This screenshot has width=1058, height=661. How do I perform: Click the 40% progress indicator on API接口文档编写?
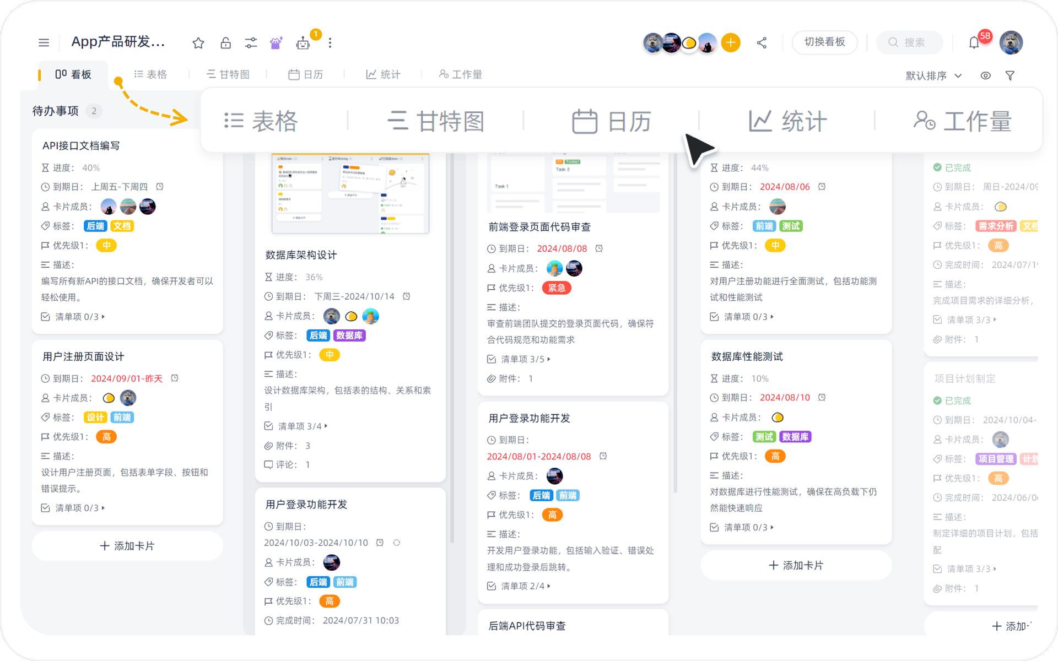[91, 167]
